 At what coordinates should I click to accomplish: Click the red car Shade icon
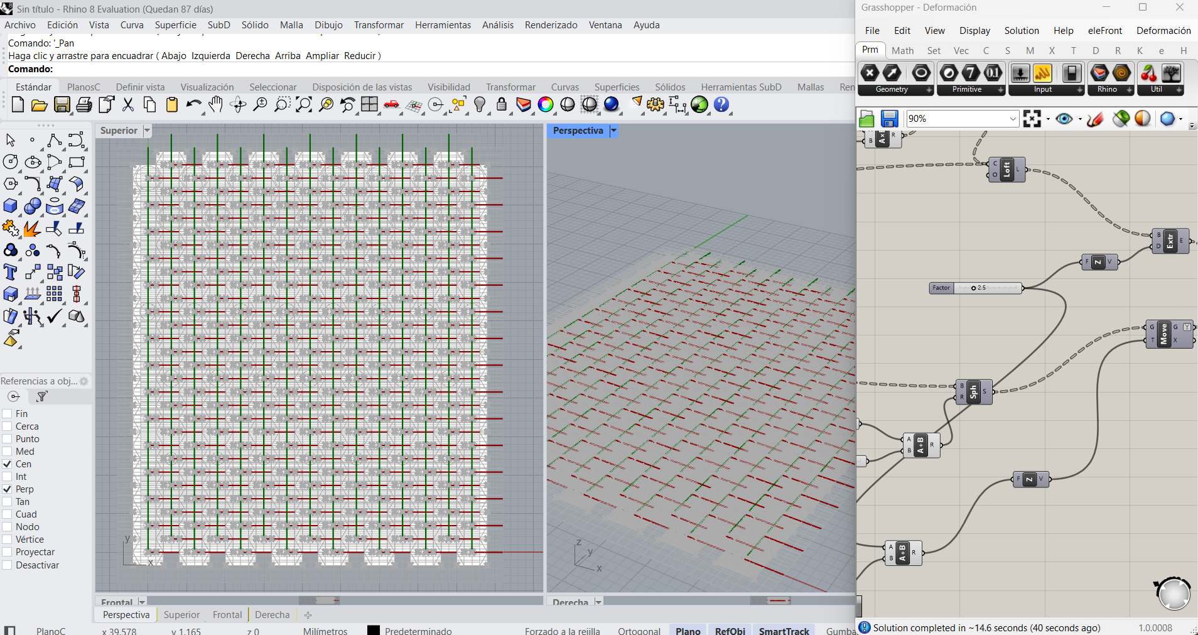click(392, 105)
